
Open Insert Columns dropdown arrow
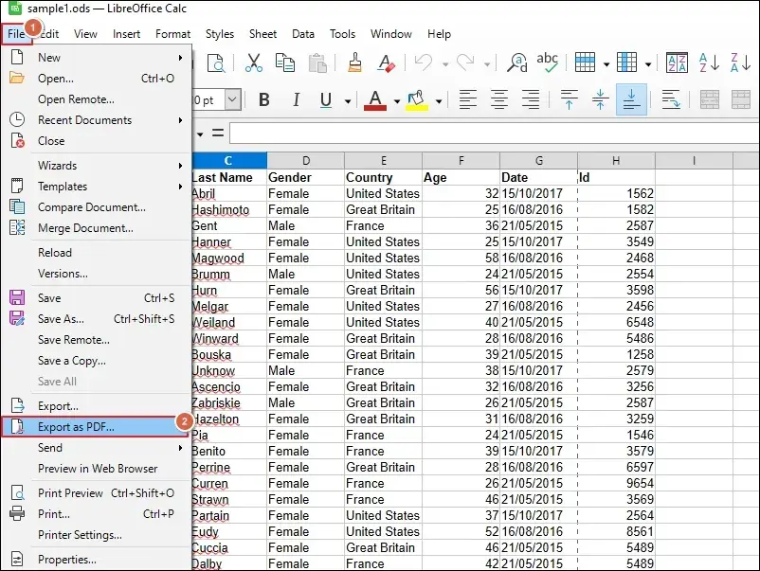click(x=647, y=64)
